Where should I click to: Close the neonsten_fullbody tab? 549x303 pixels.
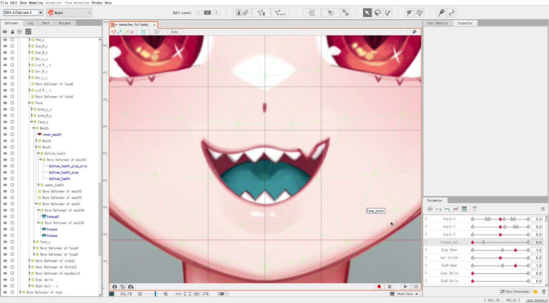tap(154, 25)
